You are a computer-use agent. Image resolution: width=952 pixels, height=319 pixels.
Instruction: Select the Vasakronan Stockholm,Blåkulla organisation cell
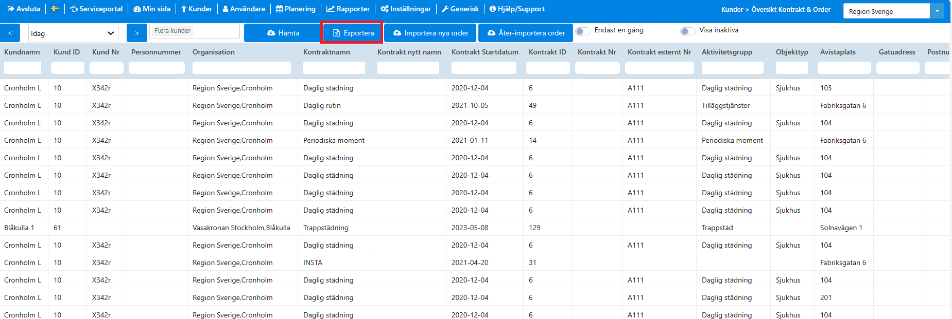[x=241, y=228]
